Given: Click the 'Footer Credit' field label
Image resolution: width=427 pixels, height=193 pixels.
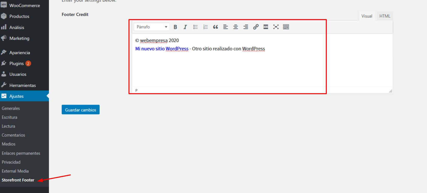Looking at the screenshot, I should click(75, 15).
